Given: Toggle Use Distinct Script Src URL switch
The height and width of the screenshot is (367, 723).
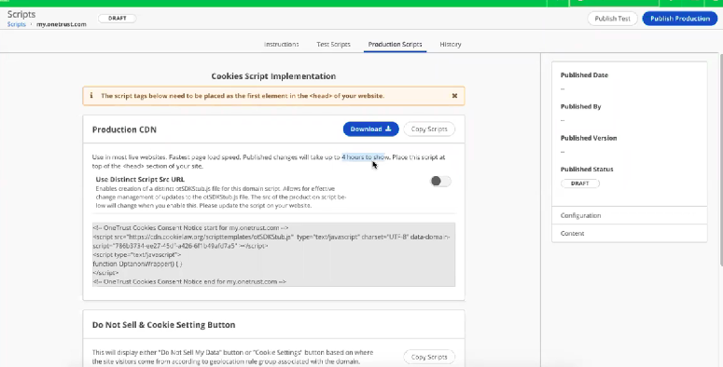Looking at the screenshot, I should pos(440,181).
